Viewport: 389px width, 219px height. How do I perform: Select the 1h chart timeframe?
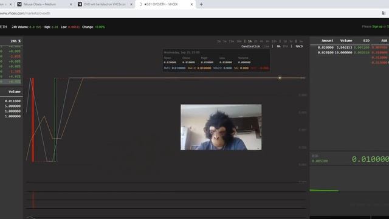click(250, 41)
